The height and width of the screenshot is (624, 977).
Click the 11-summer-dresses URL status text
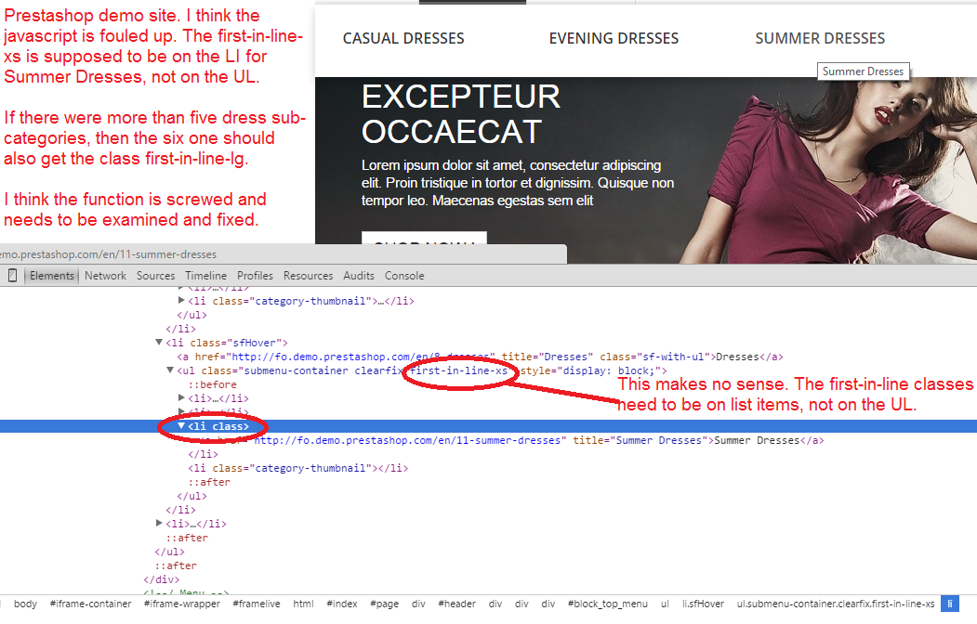pos(109,254)
